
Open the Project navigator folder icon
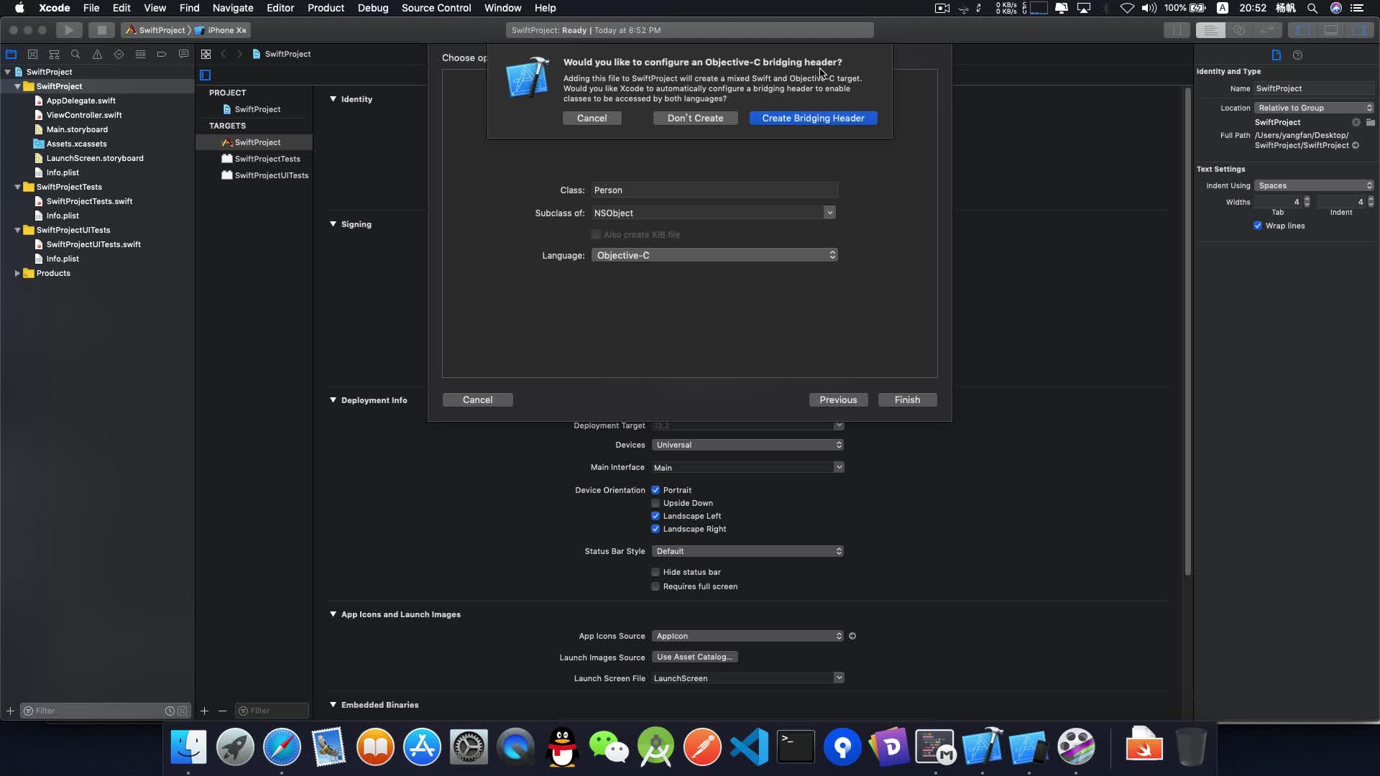click(x=11, y=54)
